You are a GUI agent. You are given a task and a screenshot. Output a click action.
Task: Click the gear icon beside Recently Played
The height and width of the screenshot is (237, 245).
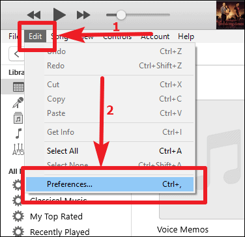(18, 231)
